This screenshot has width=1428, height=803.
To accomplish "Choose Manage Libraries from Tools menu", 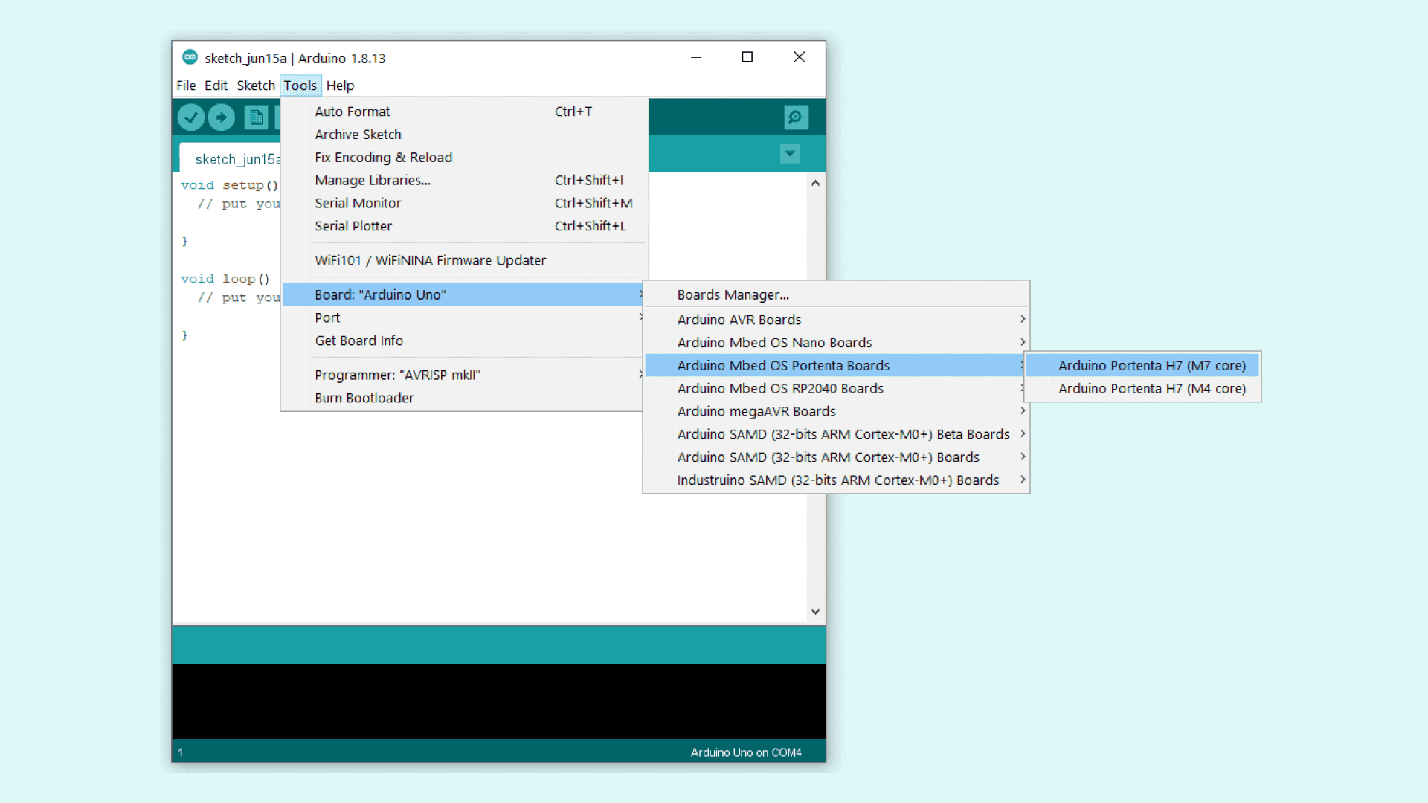I will coord(373,181).
